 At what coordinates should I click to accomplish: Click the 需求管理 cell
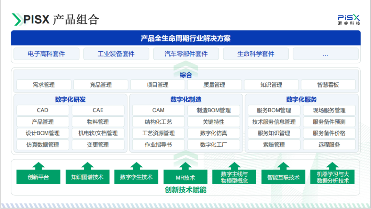coord(44,85)
